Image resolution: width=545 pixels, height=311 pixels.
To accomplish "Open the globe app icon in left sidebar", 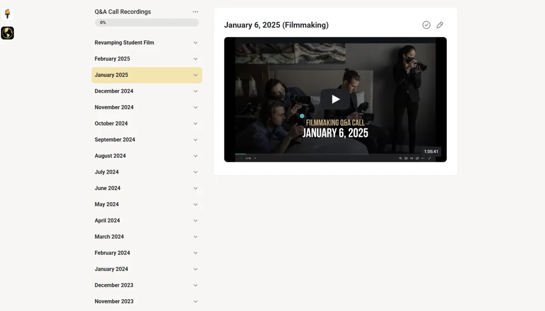I will pos(7,33).
